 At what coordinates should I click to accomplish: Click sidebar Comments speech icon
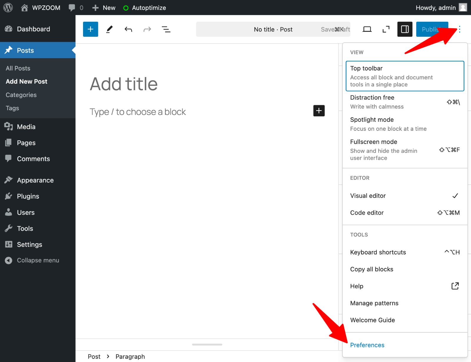tap(9, 158)
